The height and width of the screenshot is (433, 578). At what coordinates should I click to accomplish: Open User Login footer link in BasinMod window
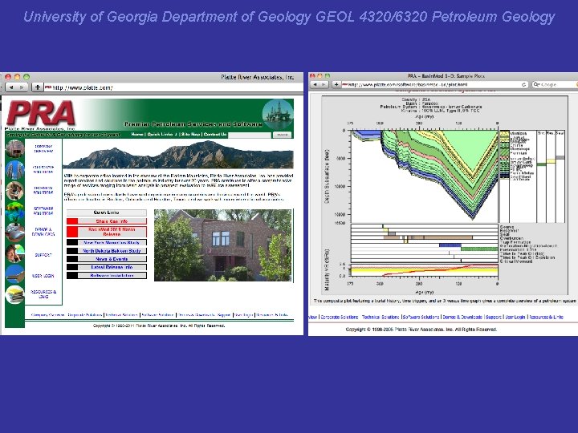(515, 317)
